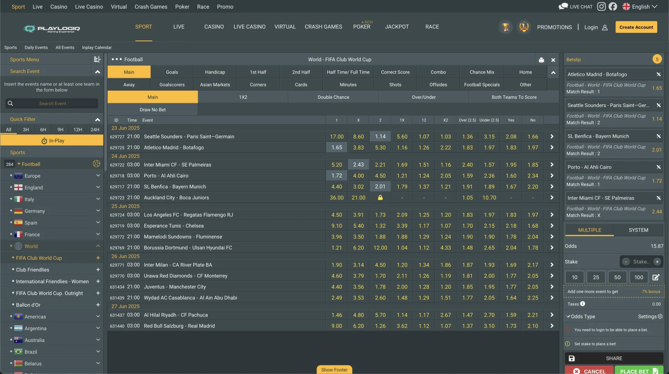
Task: Click the magnifier icon in Search Event
Action: tap(10, 103)
